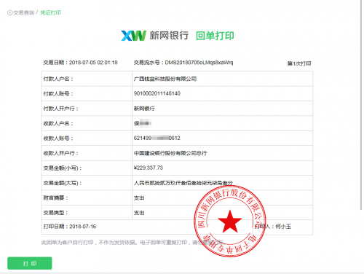Click the vertical scrollbar on the right edge
This screenshot has height=274, width=364.
[362, 104]
